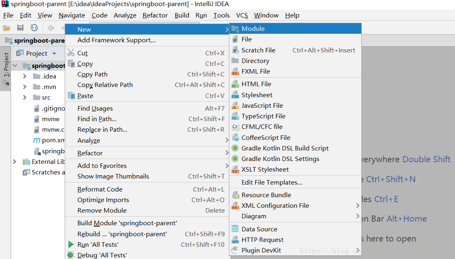Select Show Image Thumbnails
Screen dimensions: 455x259
click(147, 176)
